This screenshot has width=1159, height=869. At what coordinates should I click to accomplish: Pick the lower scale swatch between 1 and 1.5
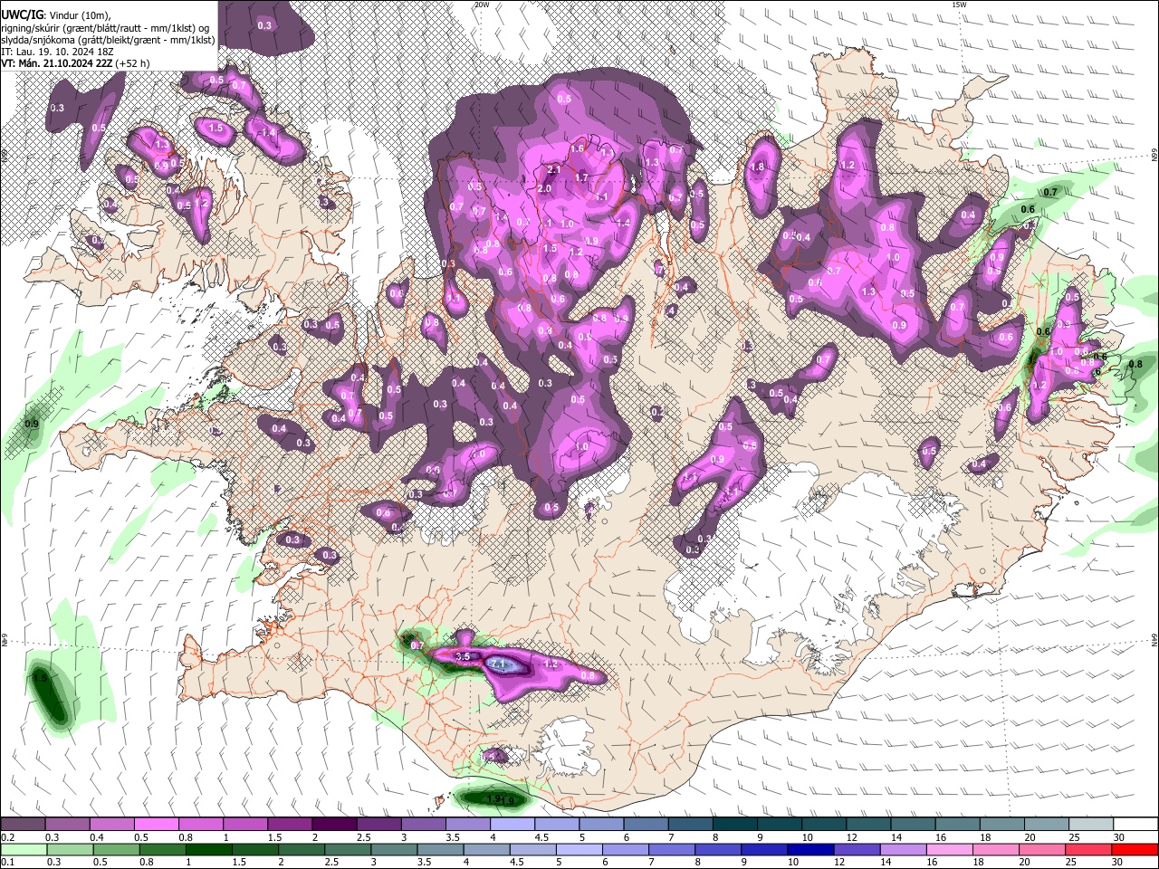[x=209, y=850]
